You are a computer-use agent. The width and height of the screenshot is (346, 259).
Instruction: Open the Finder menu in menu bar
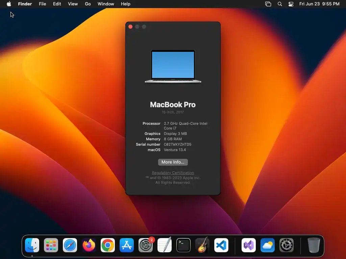click(25, 4)
